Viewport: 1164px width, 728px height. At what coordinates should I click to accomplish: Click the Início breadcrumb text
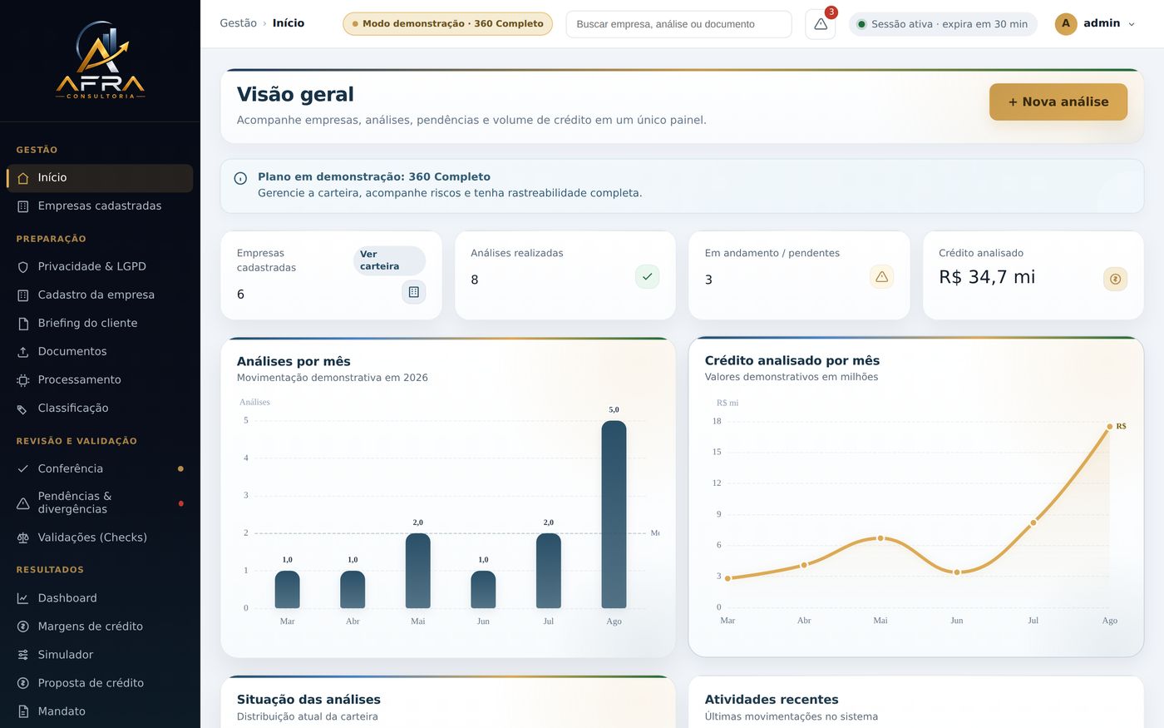pos(289,23)
